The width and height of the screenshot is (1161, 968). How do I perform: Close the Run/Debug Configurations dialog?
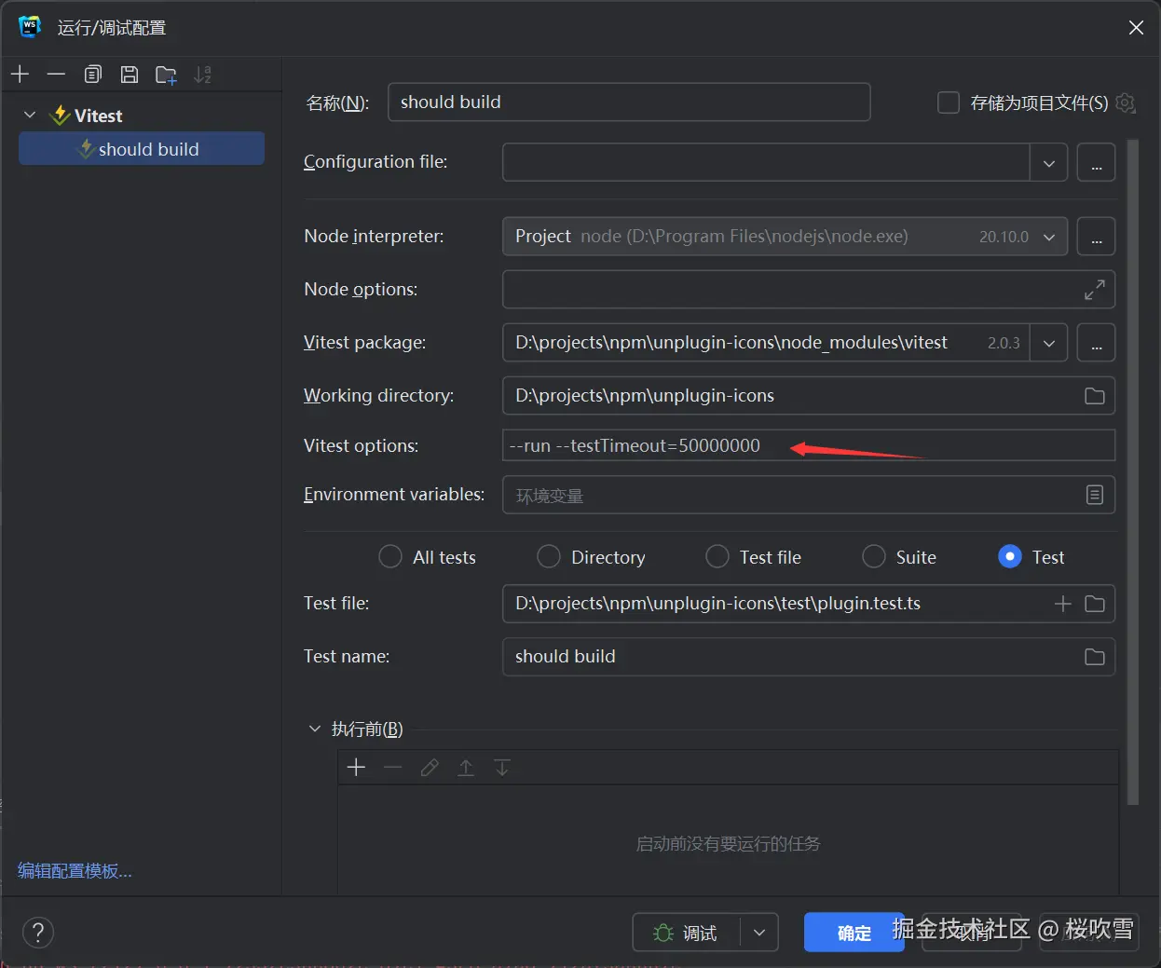tap(1136, 28)
